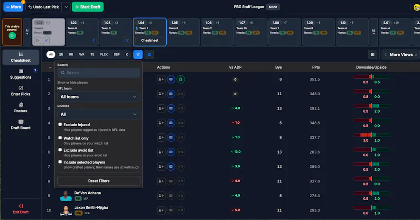Click the sparkle icon on Team 6 card
420x220 pixels.
93,40
